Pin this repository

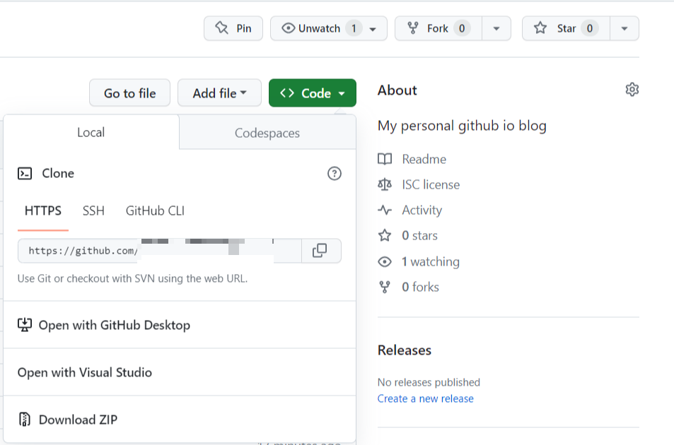click(x=233, y=28)
